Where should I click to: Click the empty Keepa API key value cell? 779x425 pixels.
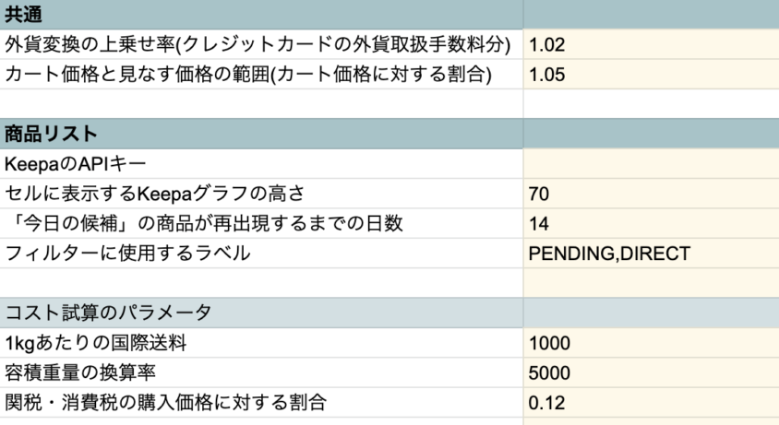[x=651, y=164]
